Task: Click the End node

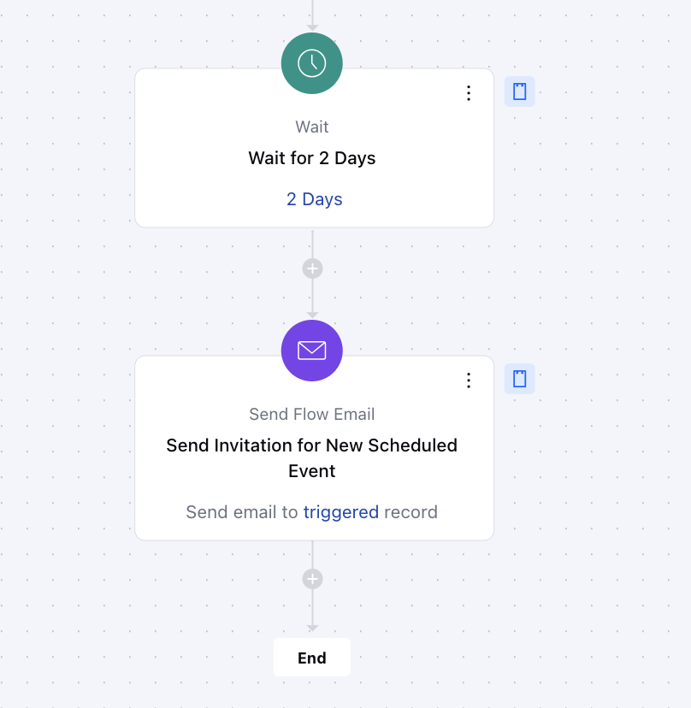Action: (311, 658)
